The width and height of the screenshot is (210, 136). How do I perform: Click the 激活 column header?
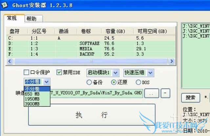click(66, 31)
